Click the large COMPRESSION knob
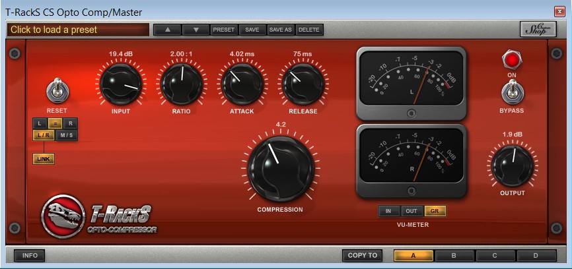This screenshot has height=269, width=572. tap(281, 169)
